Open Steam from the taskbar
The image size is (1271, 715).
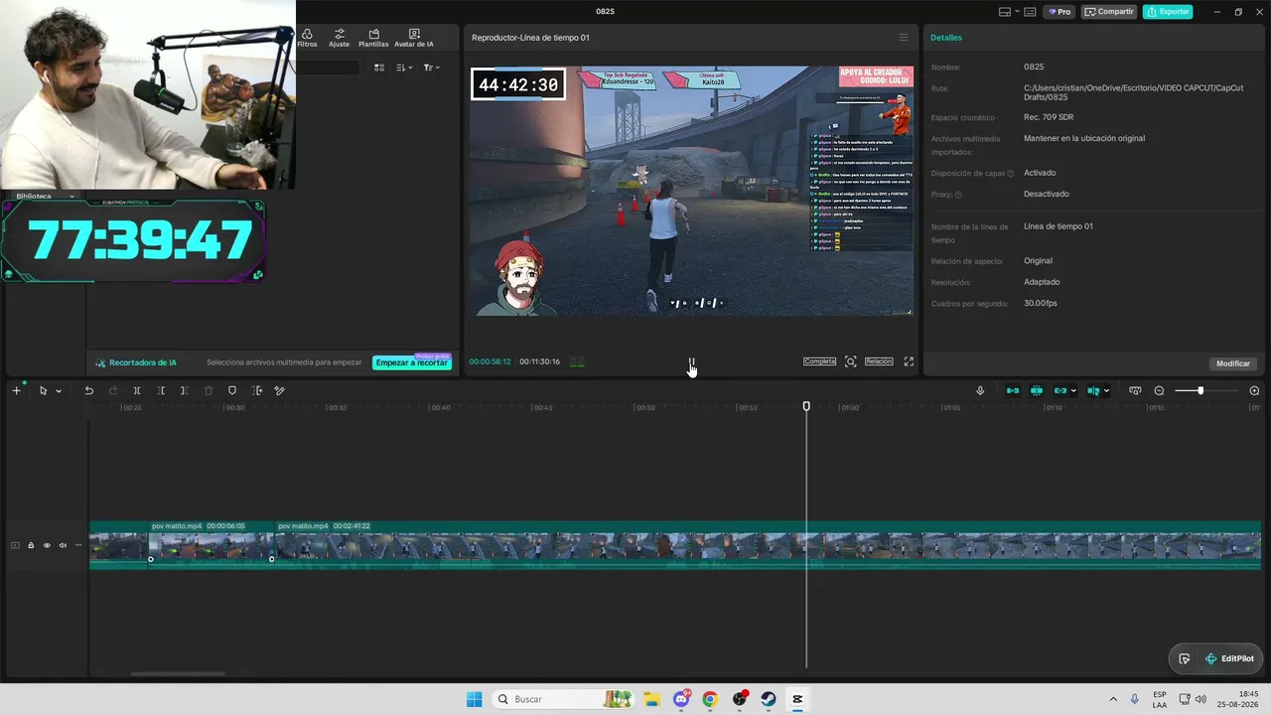pyautogui.click(x=769, y=699)
